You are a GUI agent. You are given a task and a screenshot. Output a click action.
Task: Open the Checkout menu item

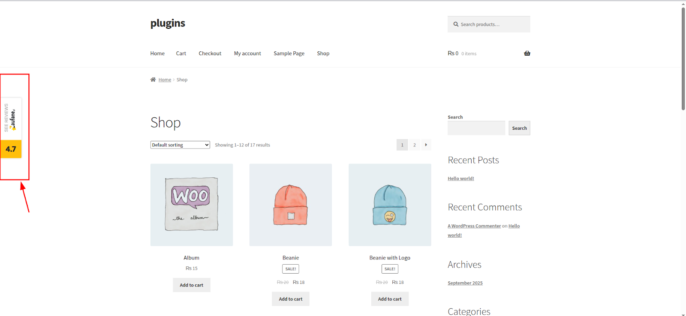(x=210, y=54)
